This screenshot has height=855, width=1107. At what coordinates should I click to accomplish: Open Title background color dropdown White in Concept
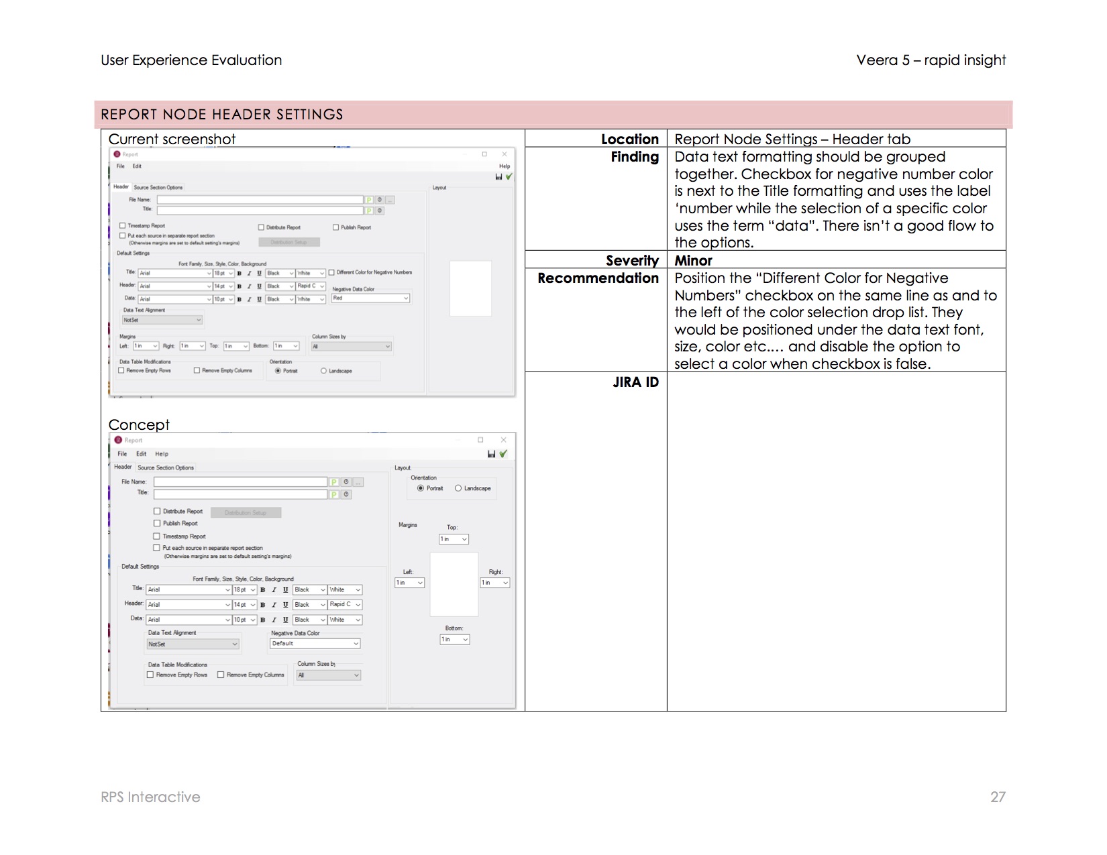345,590
